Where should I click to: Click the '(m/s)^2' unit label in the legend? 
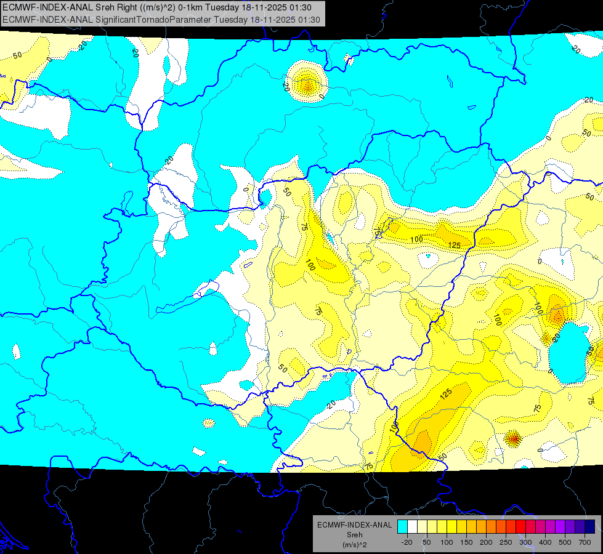tap(355, 545)
